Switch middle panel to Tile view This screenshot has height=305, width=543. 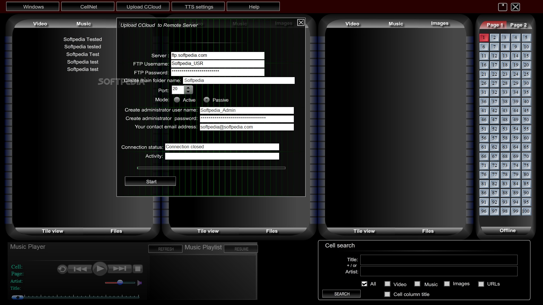coord(208,231)
